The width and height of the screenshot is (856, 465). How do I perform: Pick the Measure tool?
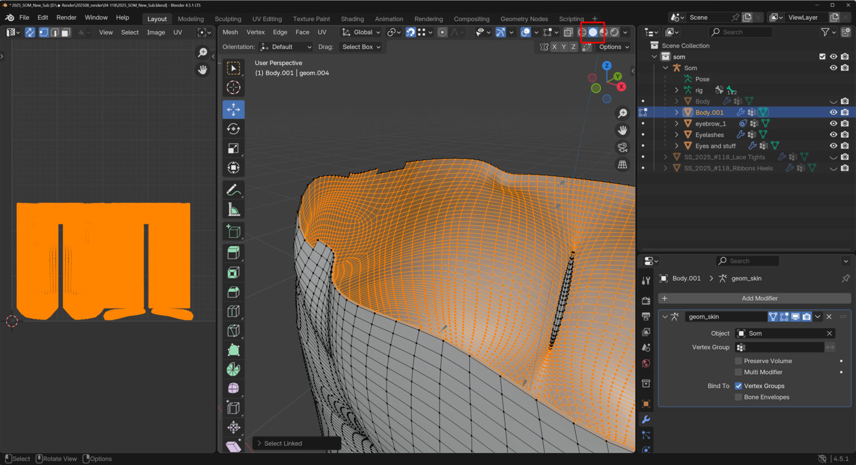point(234,210)
